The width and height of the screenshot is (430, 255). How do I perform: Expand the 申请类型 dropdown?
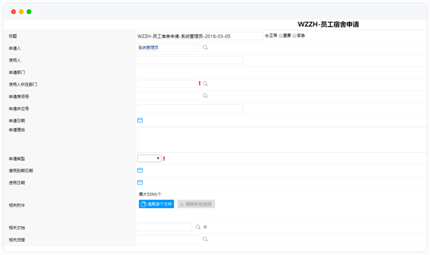point(149,158)
